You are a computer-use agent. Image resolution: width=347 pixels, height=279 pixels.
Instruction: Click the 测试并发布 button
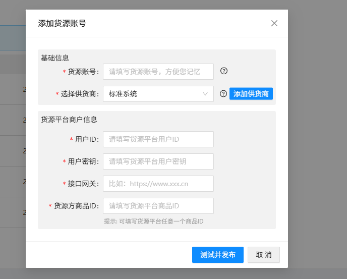218,255
